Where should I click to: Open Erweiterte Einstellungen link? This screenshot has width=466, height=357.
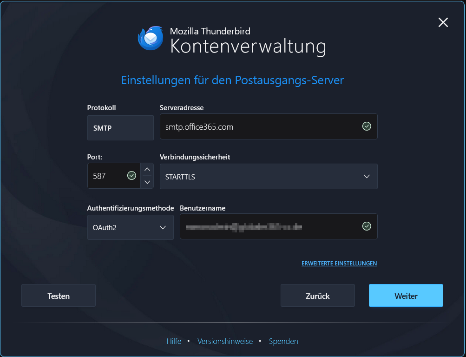[339, 264]
